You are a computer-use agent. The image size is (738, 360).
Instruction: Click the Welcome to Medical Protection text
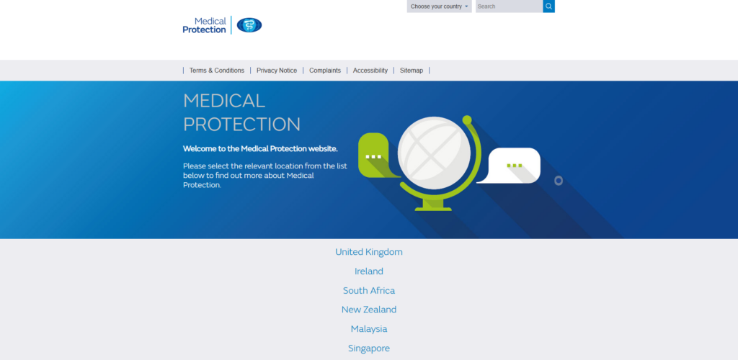pyautogui.click(x=260, y=148)
